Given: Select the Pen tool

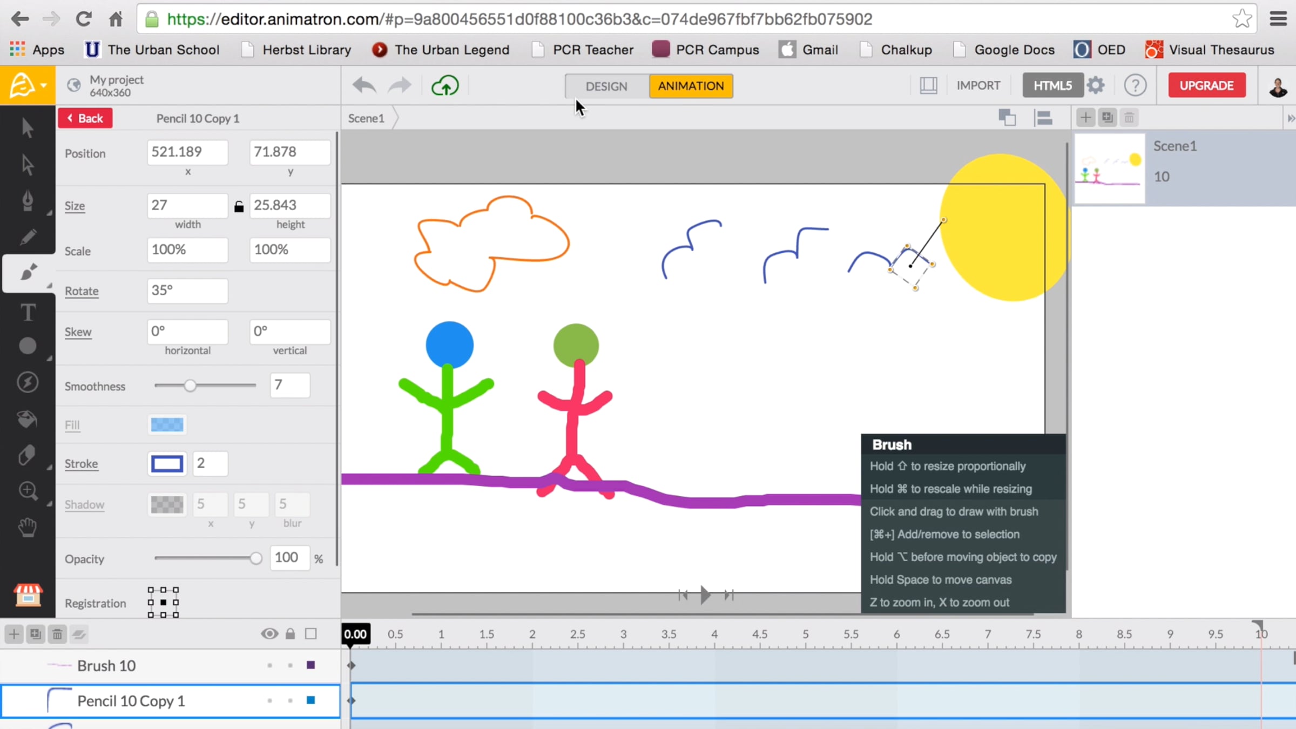Looking at the screenshot, I should 28,200.
